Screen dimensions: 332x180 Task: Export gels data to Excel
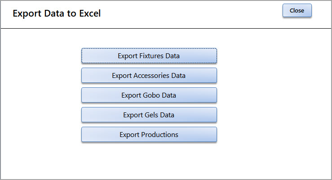tap(149, 115)
